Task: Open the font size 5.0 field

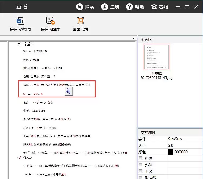Action: point(185,146)
